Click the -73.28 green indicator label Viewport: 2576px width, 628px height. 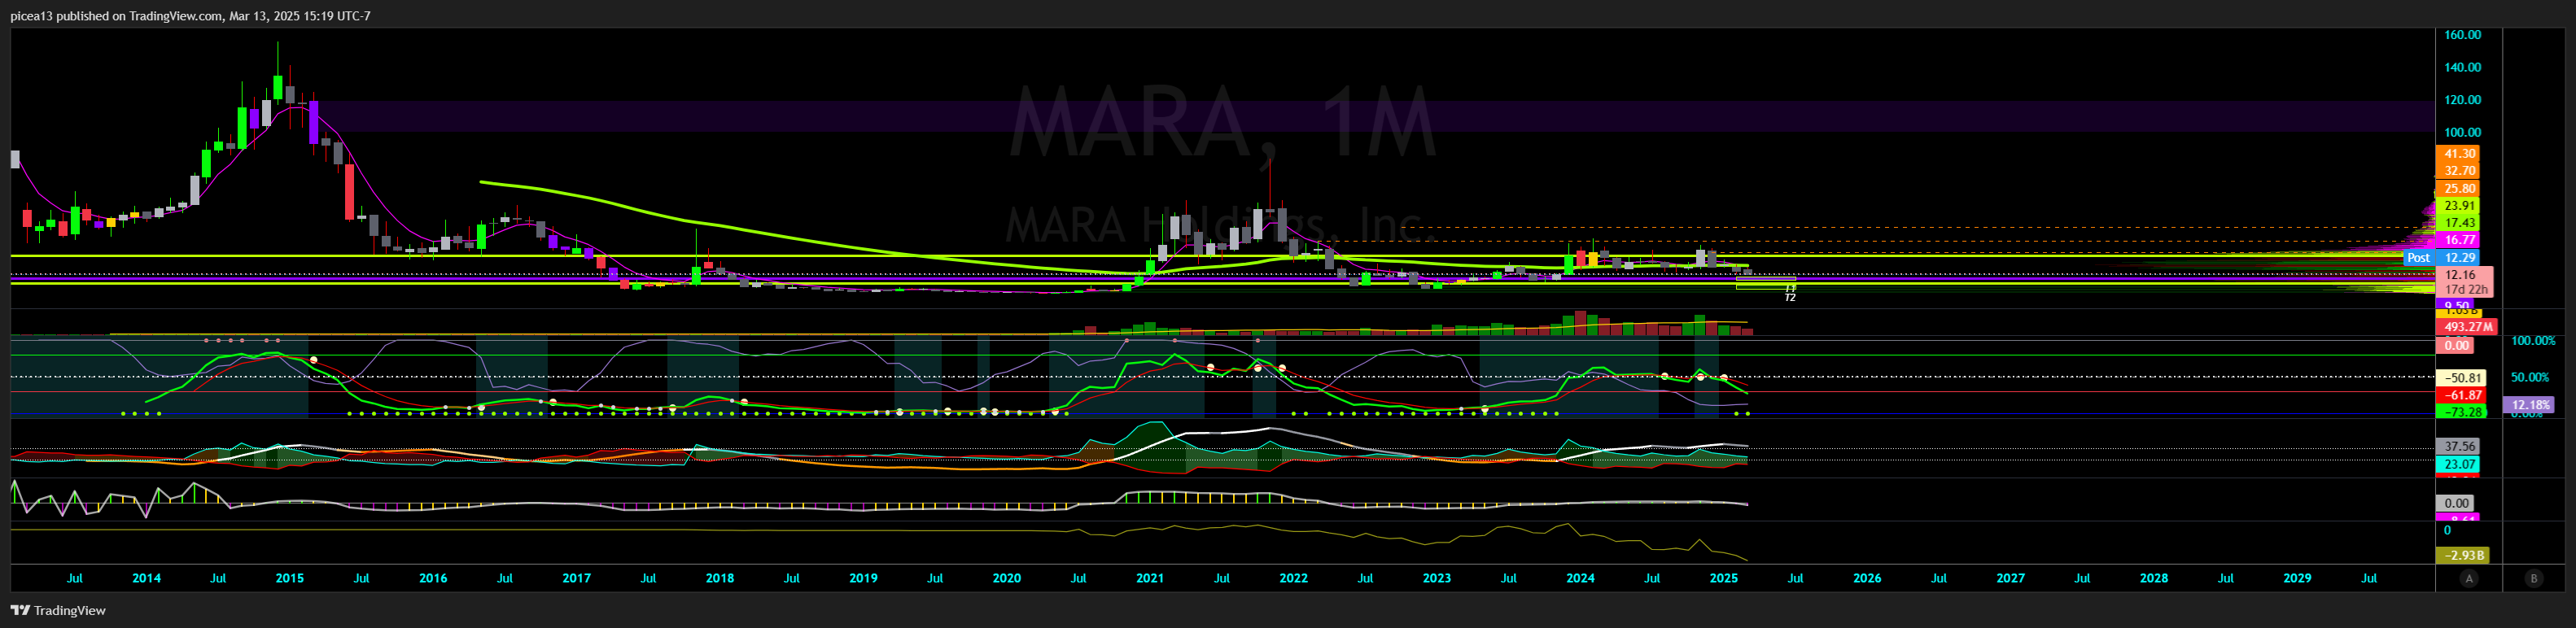click(2460, 412)
